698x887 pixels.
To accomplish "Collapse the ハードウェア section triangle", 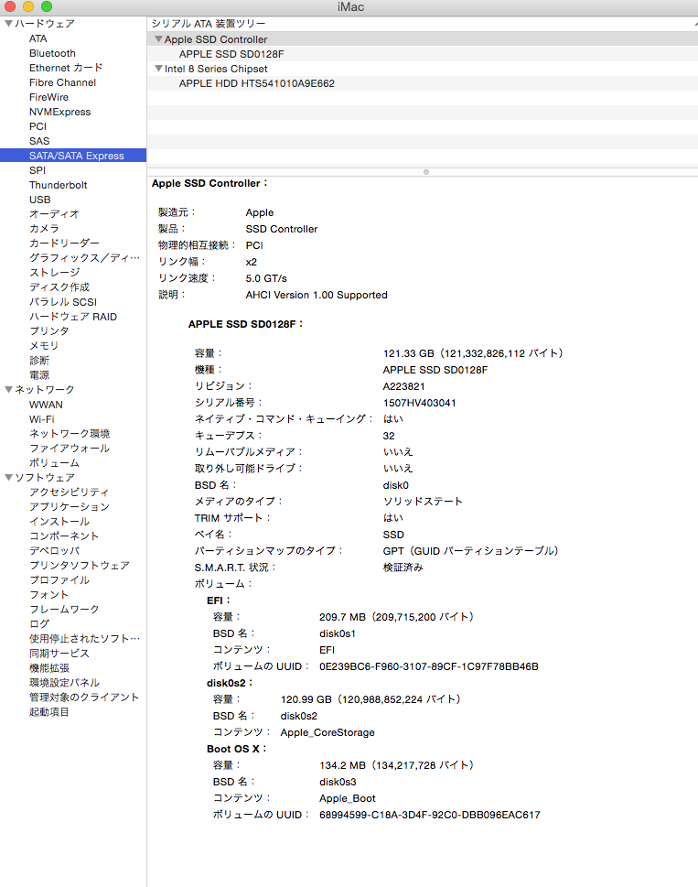I will [8, 24].
